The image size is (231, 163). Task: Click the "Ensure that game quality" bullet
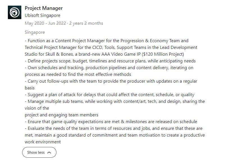pyautogui.click(x=111, y=122)
